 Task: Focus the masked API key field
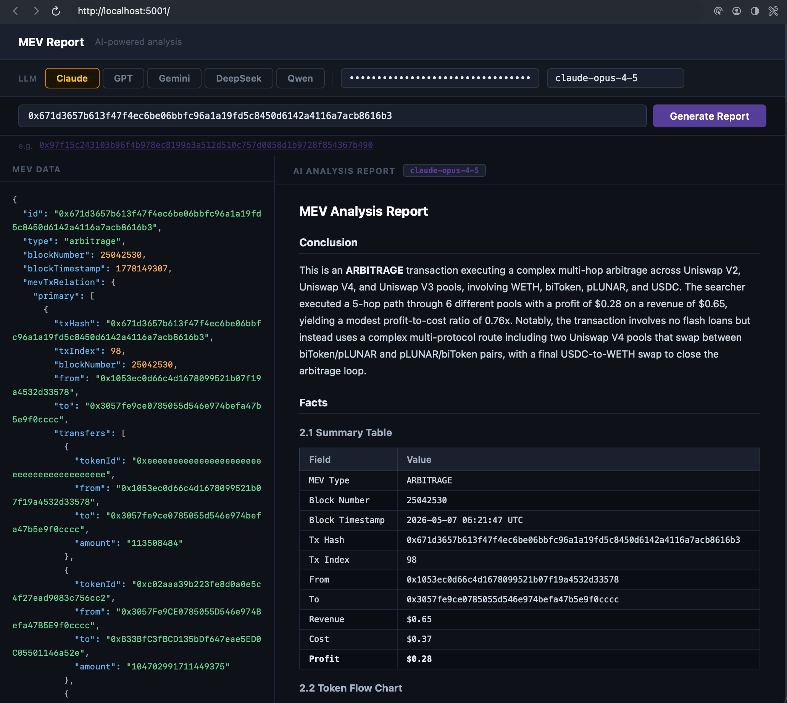440,78
